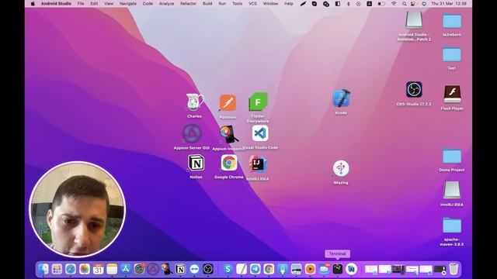Open Trash in the Dock

coord(454,269)
